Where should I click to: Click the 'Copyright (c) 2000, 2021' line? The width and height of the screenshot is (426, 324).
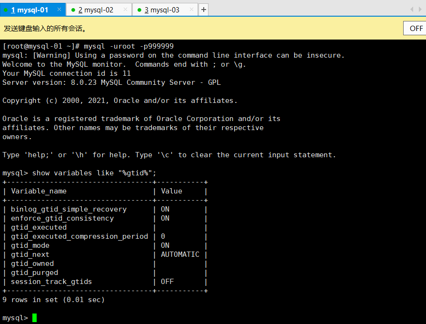pos(120,101)
